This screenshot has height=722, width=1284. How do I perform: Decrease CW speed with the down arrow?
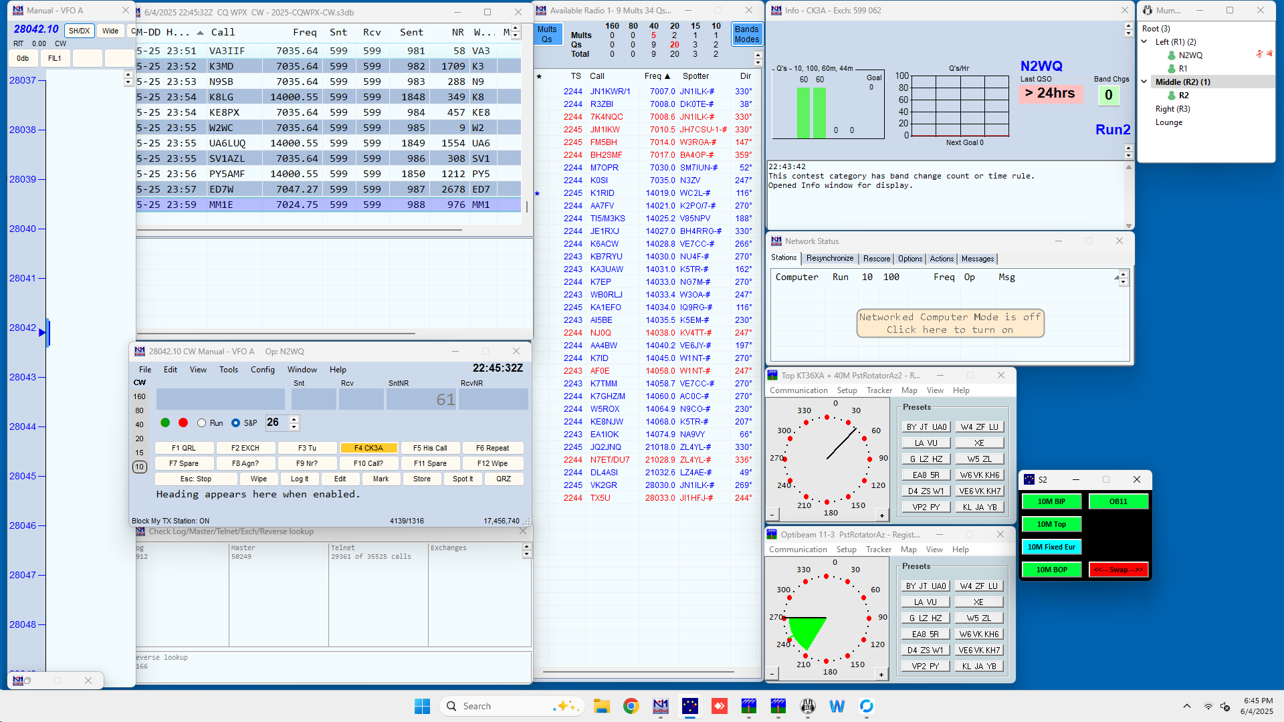pos(294,427)
